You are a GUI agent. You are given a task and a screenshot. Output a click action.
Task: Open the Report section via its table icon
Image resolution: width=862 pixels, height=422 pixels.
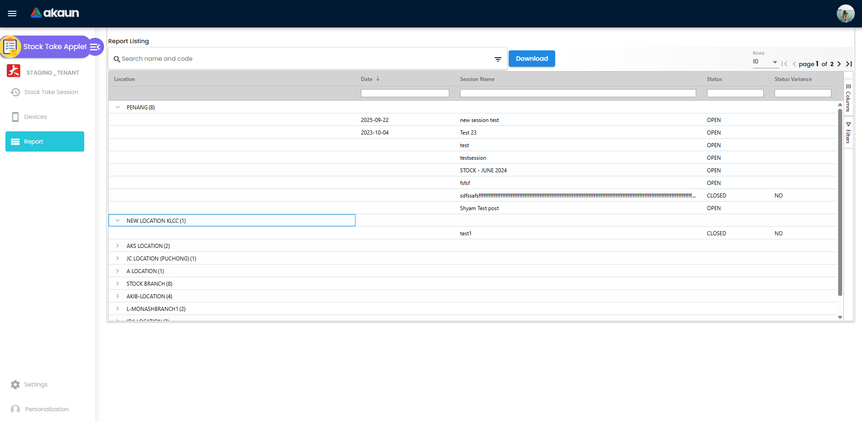[15, 141]
